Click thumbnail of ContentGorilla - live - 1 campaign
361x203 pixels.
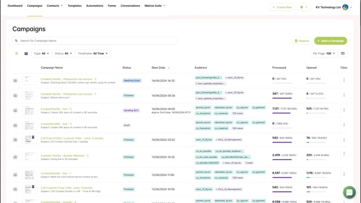29,175
